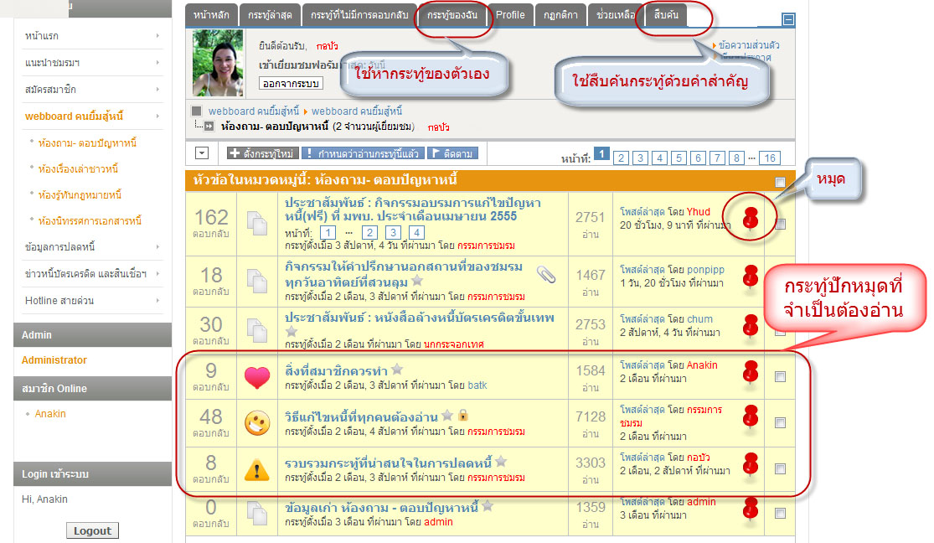
Task: Click the ตั้งกระทู้ใหม่ new topic button
Action: tap(263, 153)
